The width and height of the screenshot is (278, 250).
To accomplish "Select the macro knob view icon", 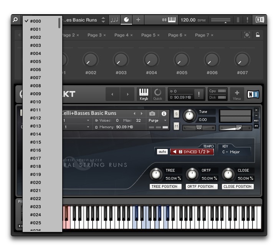I will pos(126,20).
